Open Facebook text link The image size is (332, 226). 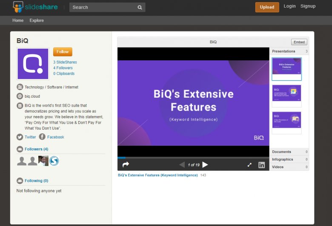pos(56,137)
